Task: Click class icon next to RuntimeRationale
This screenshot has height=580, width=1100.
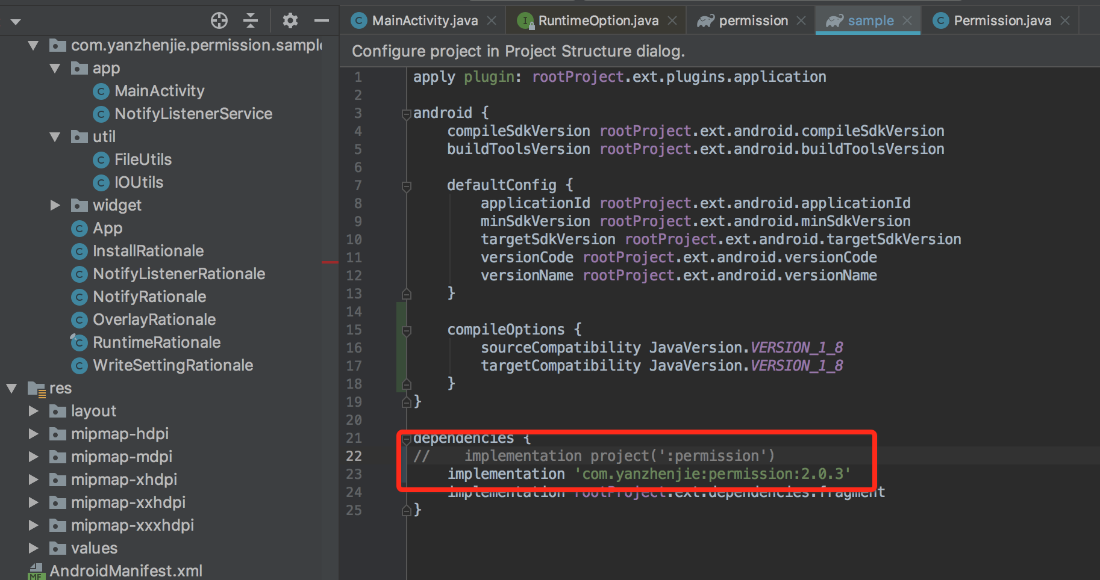Action: [79, 342]
